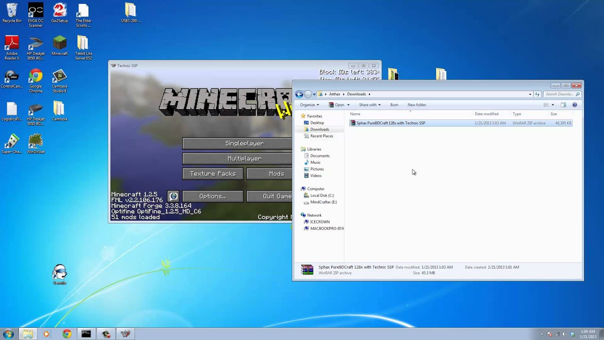
Task: Select MACBOOKPRO-97A network computer
Action: pyautogui.click(x=327, y=229)
